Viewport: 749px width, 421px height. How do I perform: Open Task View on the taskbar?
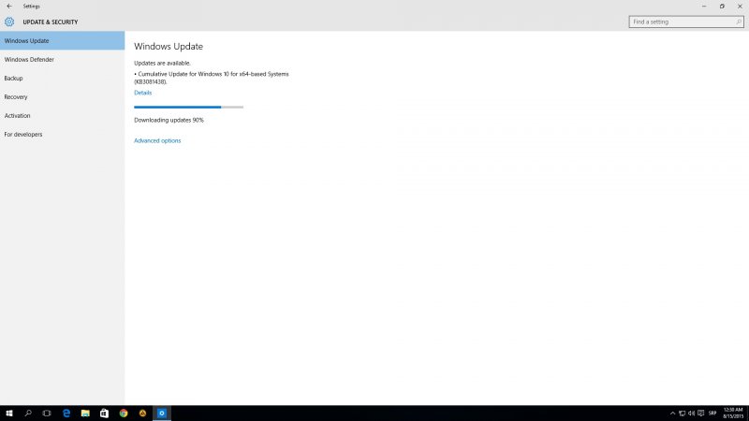[47, 414]
